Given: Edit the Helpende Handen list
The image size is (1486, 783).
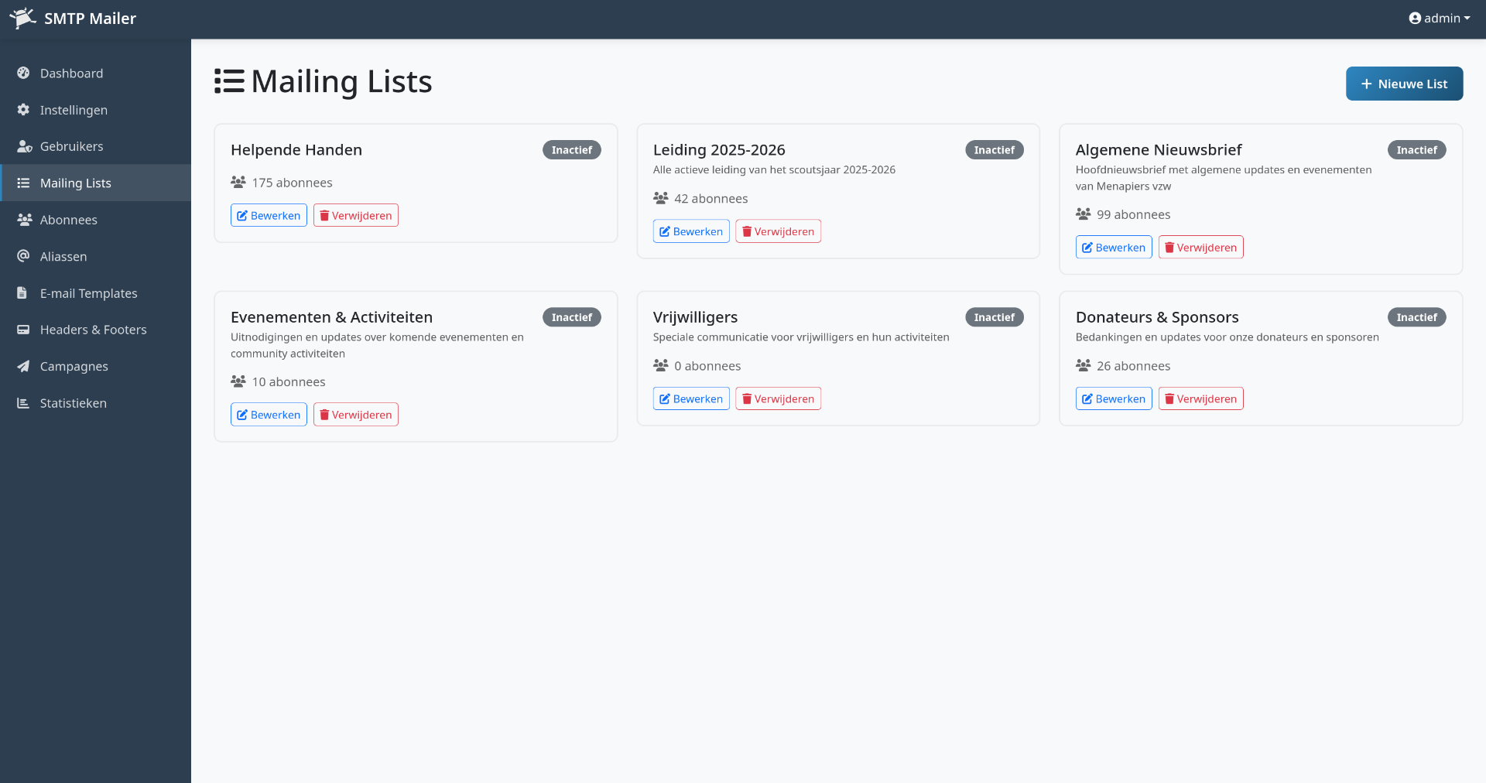Looking at the screenshot, I should click(269, 216).
